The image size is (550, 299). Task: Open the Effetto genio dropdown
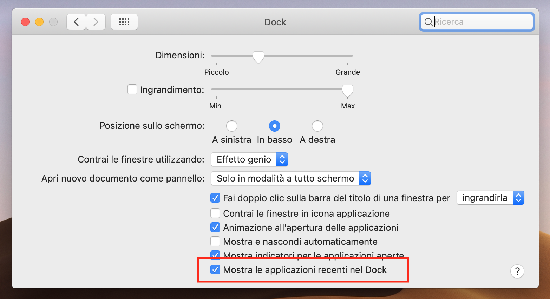(x=249, y=159)
